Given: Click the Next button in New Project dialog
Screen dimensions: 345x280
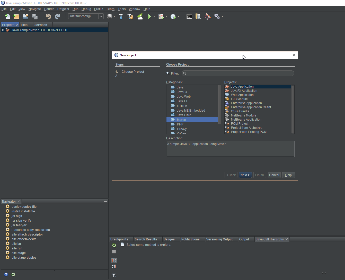Looking at the screenshot, I should tap(245, 175).
